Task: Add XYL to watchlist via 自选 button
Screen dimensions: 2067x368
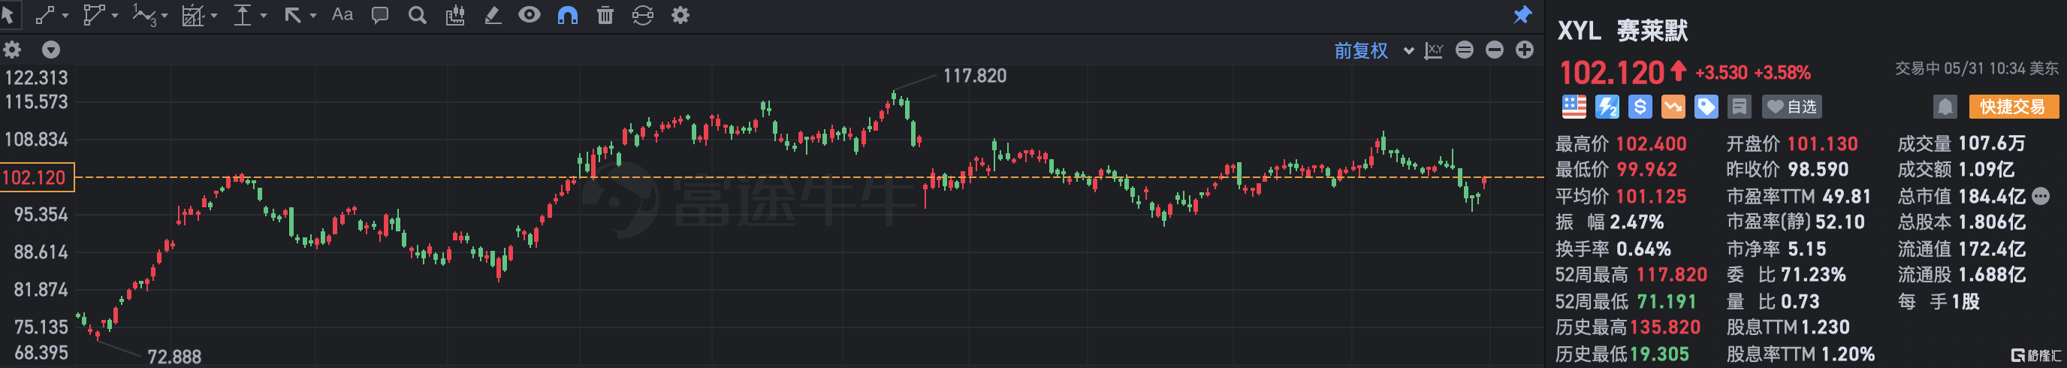Action: pos(1792,107)
